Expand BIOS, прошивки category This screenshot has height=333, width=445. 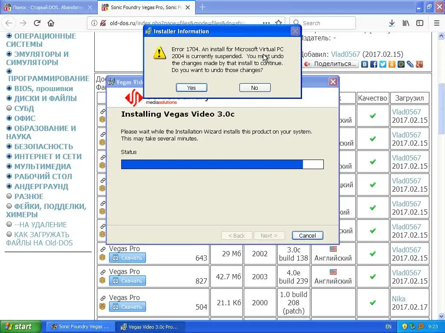click(x=9, y=88)
